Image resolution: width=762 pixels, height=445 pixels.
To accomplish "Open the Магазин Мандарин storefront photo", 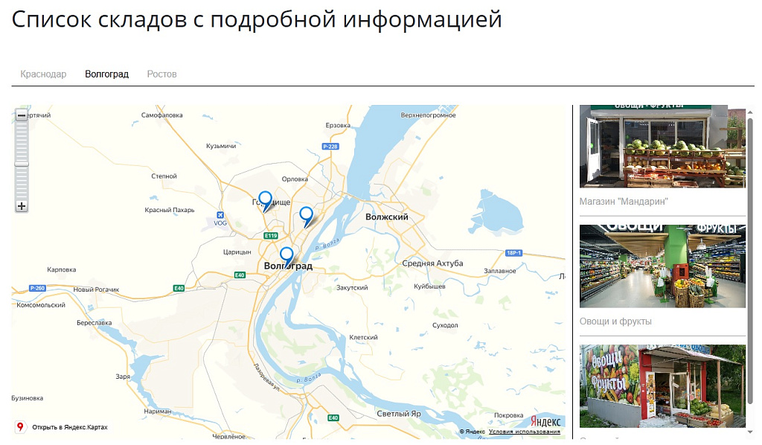I will (x=662, y=147).
